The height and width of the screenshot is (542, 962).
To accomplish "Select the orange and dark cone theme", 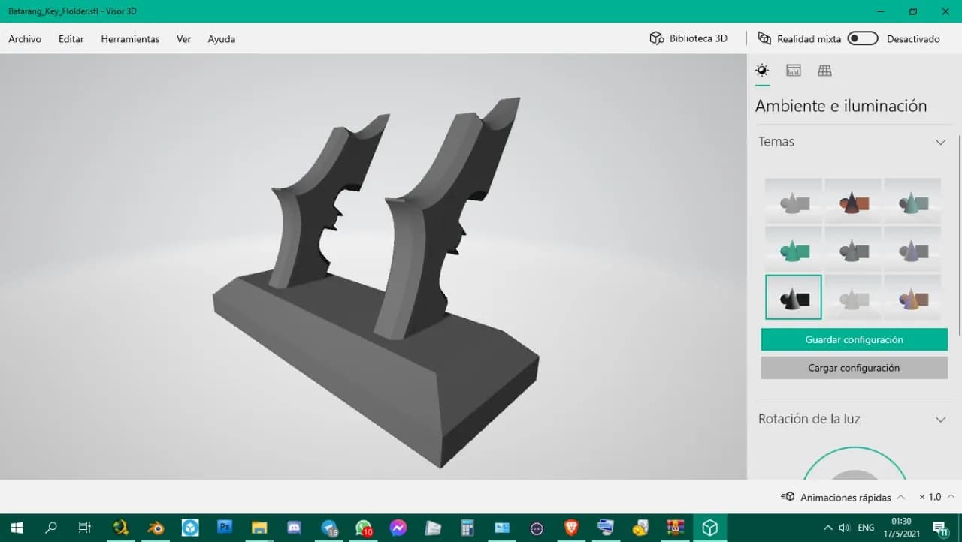I will (x=853, y=200).
